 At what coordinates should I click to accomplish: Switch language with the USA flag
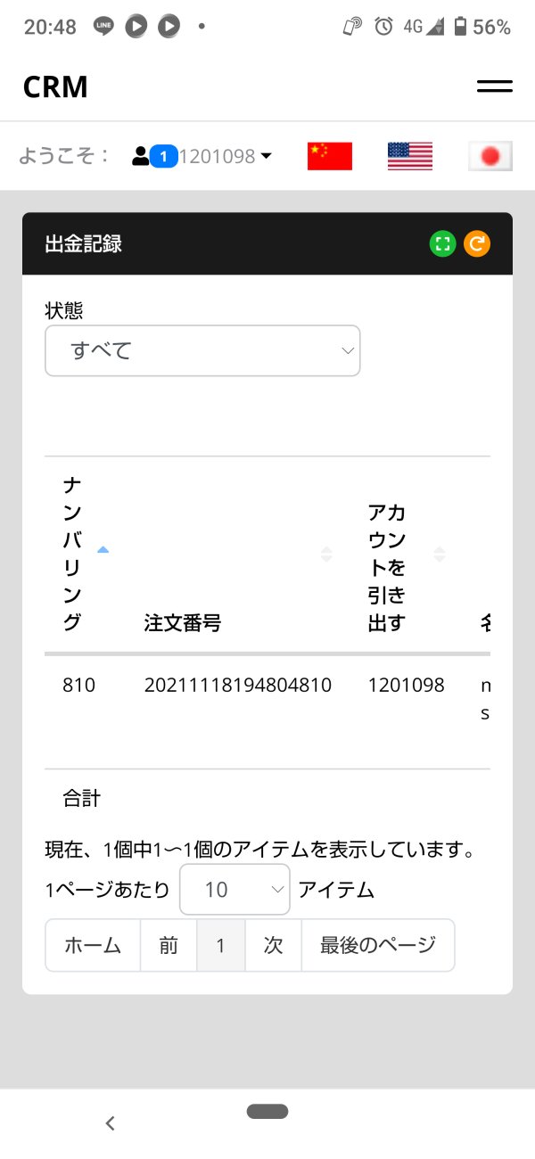[x=410, y=156]
